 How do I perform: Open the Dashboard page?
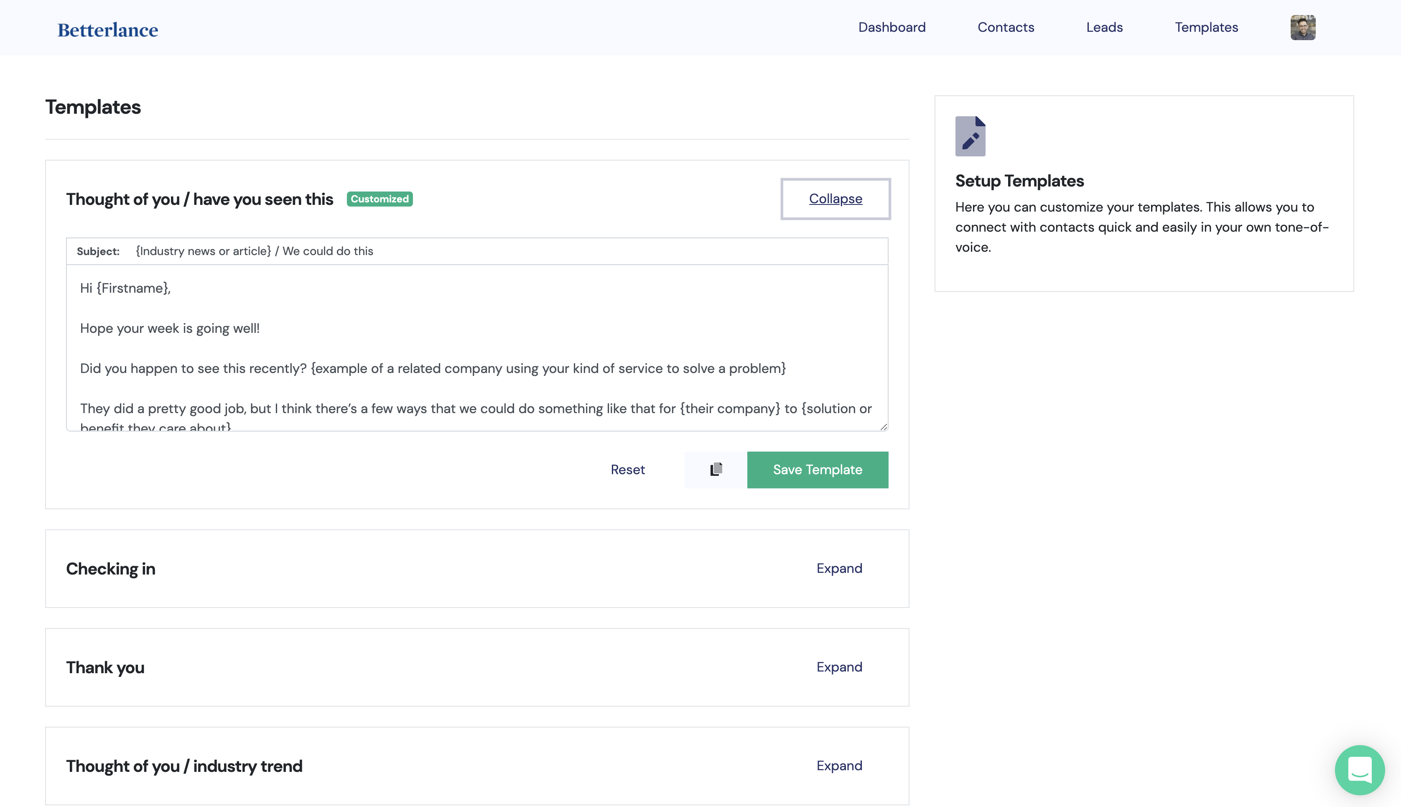point(892,27)
